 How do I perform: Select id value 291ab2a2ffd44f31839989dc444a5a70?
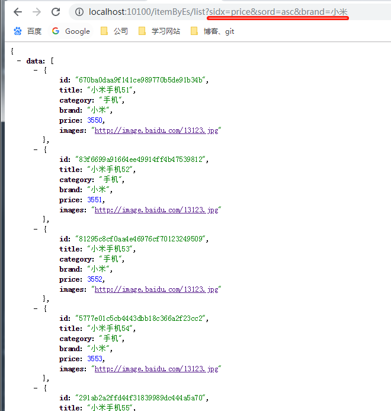coord(140,398)
